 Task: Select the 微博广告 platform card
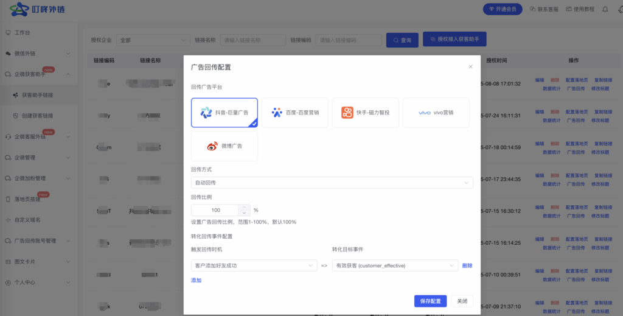[224, 146]
